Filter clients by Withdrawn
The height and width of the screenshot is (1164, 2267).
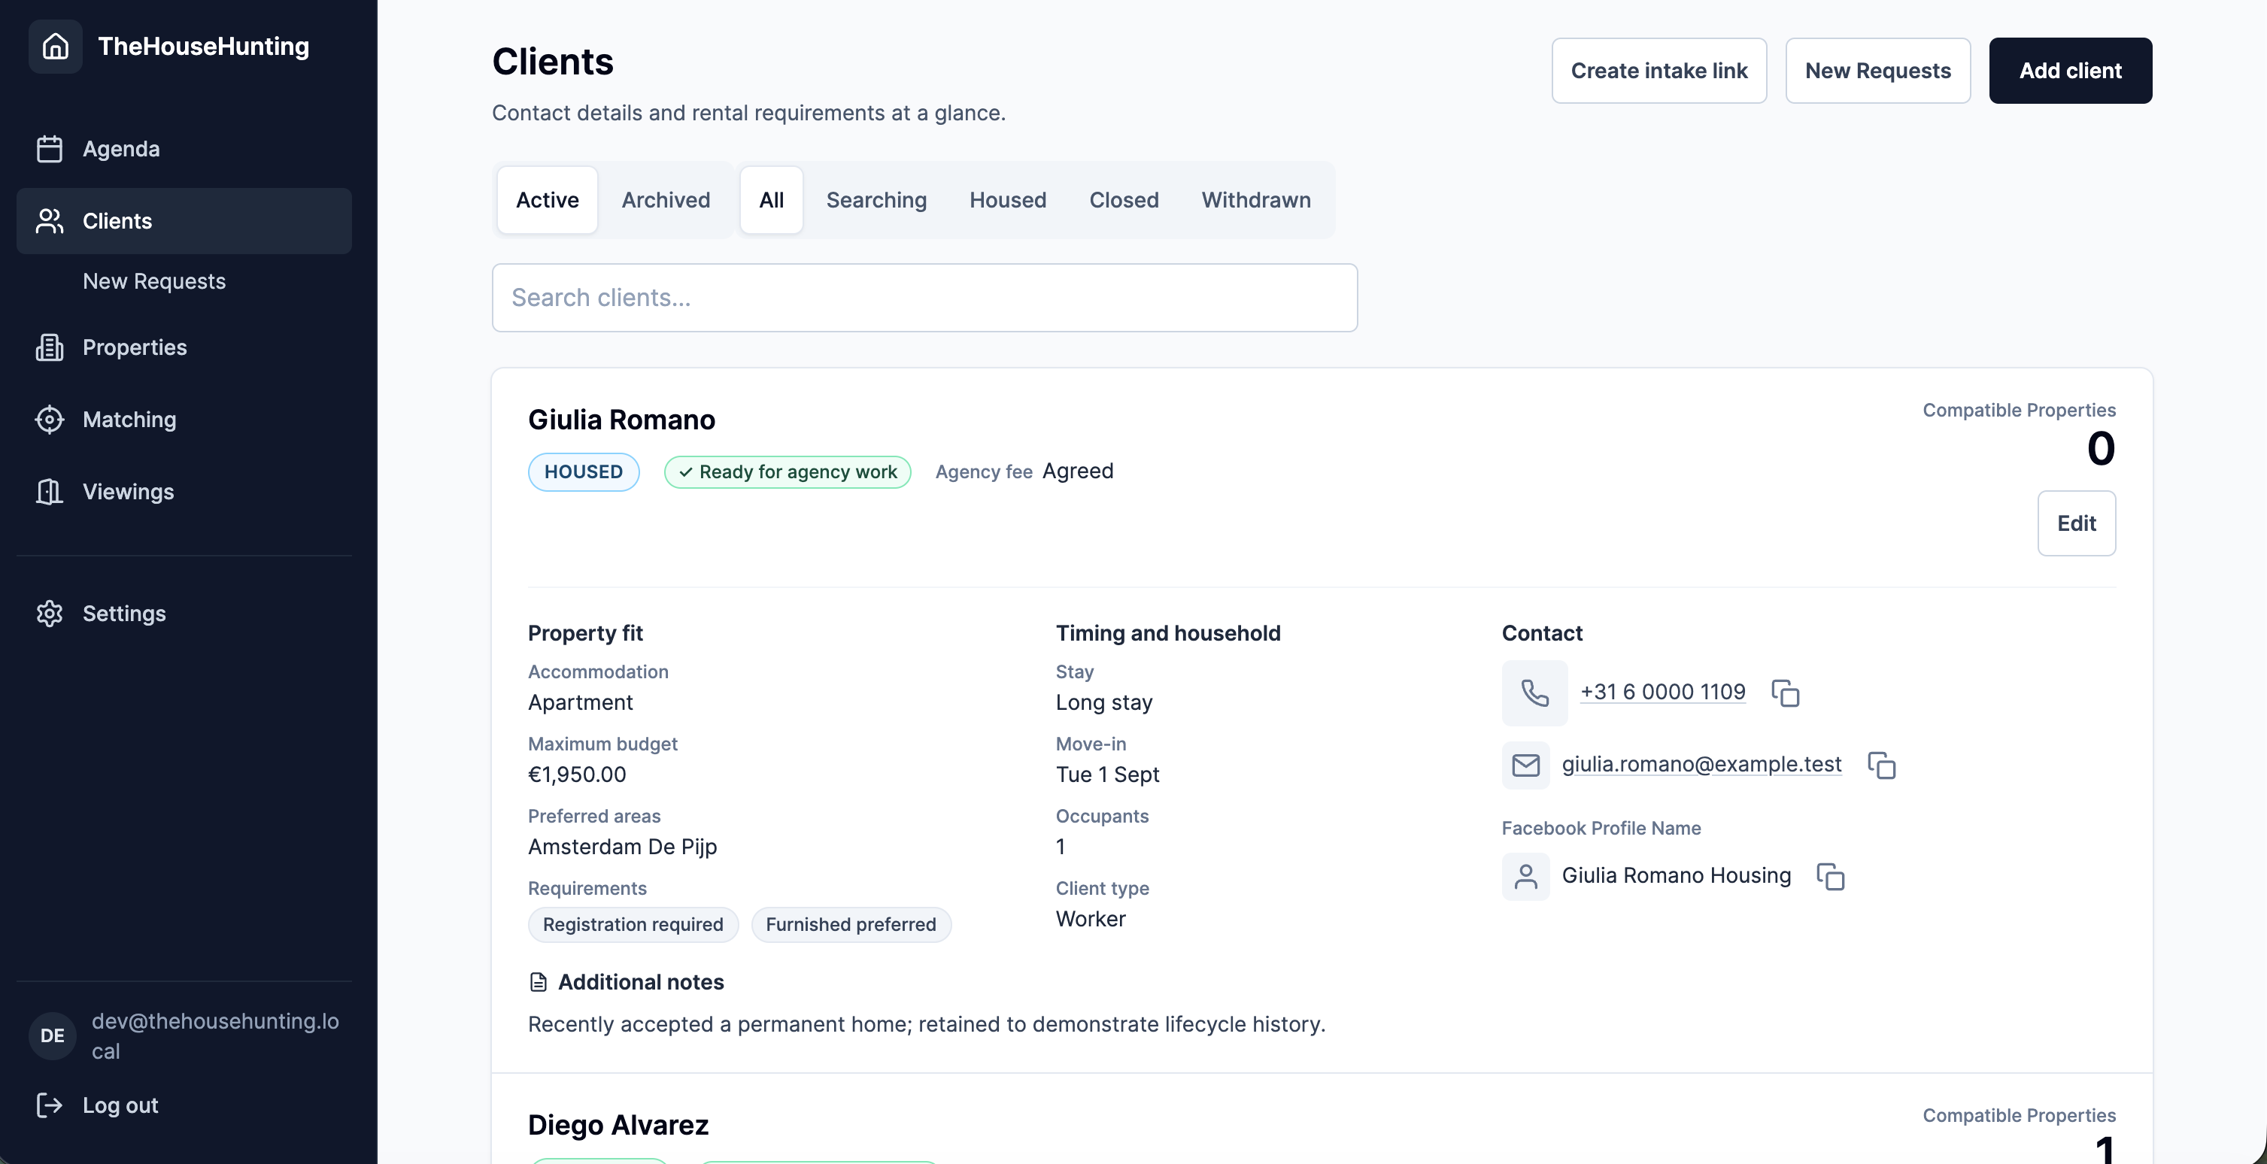coord(1257,200)
